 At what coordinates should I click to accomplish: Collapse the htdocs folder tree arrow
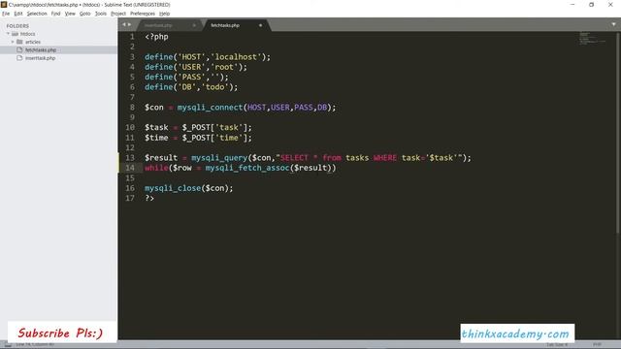coord(8,34)
